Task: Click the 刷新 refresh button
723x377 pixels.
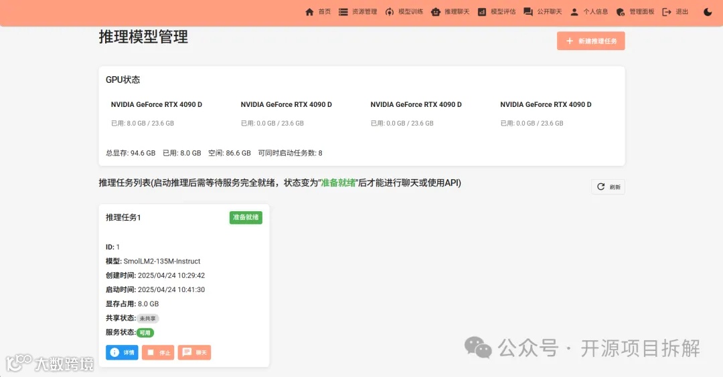Action: [x=608, y=187]
